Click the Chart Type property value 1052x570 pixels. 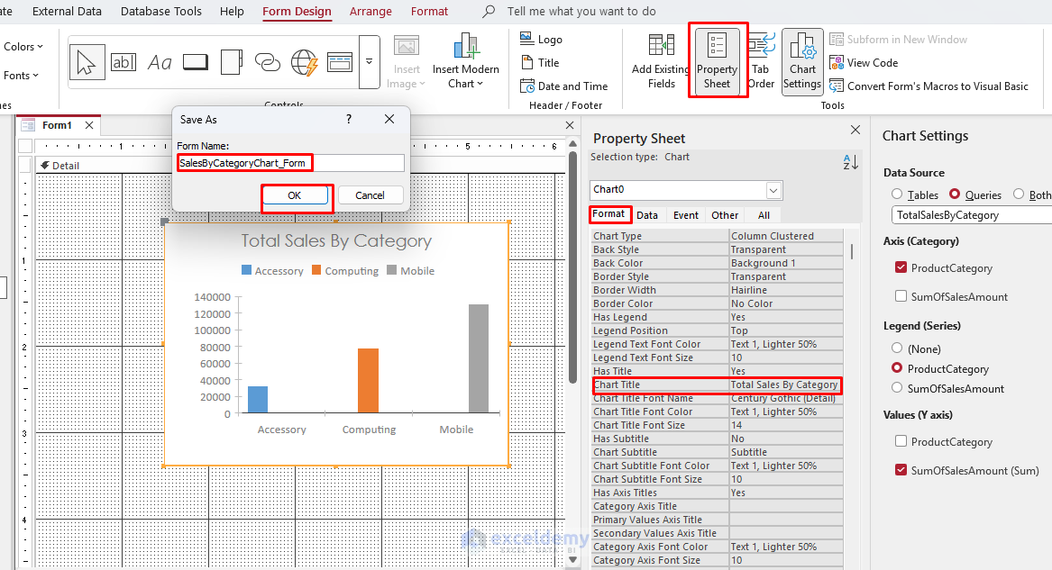(786, 236)
